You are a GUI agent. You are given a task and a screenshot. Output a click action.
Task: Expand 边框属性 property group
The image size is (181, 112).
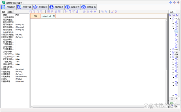click(x=2, y=77)
